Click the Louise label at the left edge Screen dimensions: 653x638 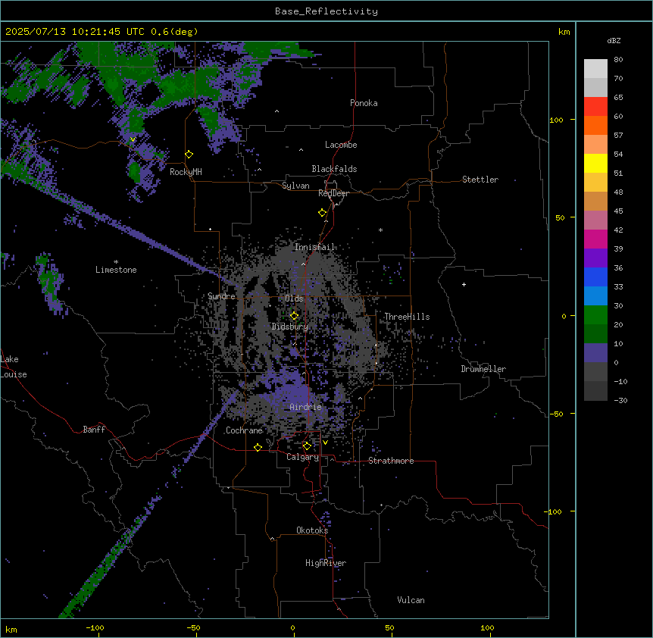click(x=14, y=374)
